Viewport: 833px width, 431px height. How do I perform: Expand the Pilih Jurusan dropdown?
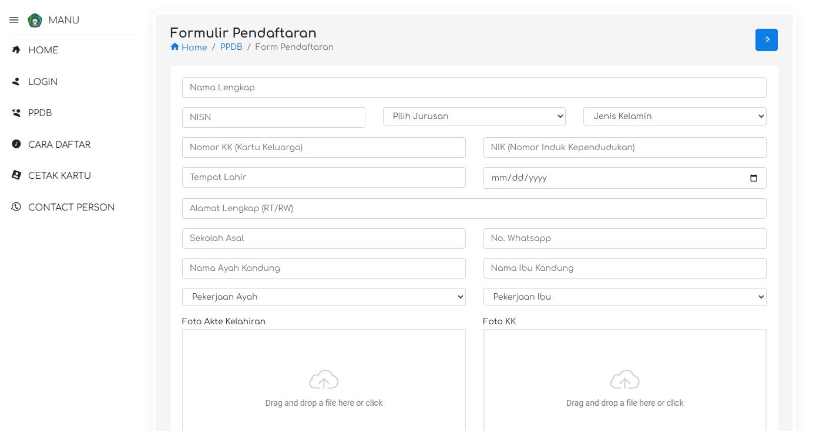(x=473, y=117)
